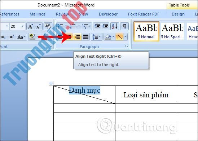
Task: Apply a multilevel list
Action: pyautogui.click(x=85, y=26)
